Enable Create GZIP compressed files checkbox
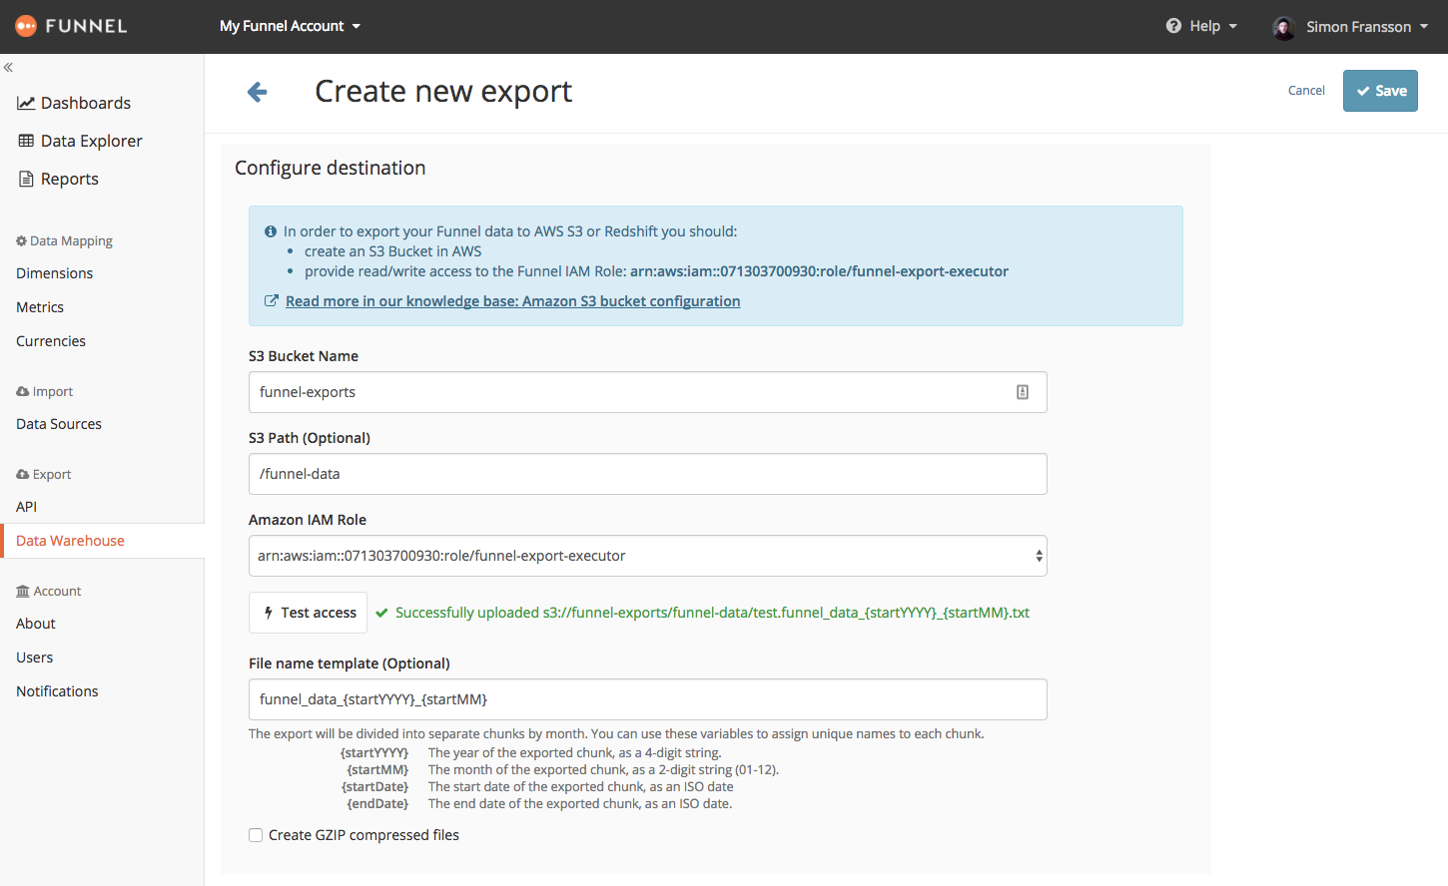Image resolution: width=1448 pixels, height=886 pixels. point(256,835)
